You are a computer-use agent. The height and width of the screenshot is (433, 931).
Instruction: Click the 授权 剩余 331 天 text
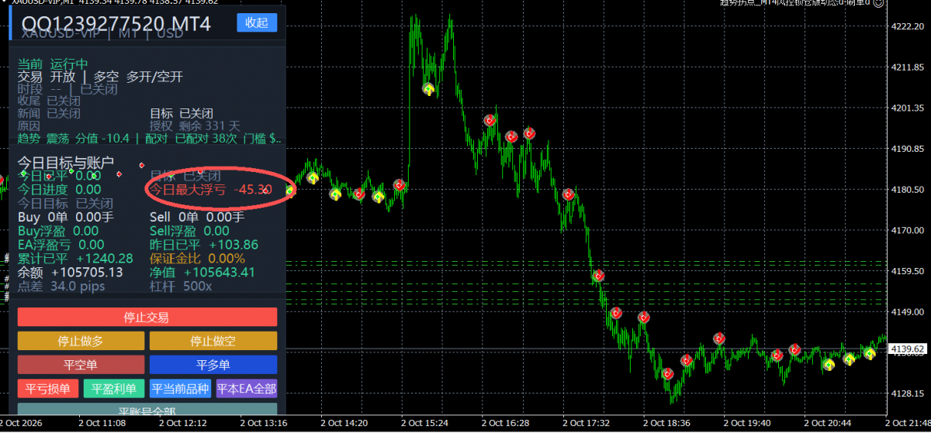pyautogui.click(x=196, y=125)
